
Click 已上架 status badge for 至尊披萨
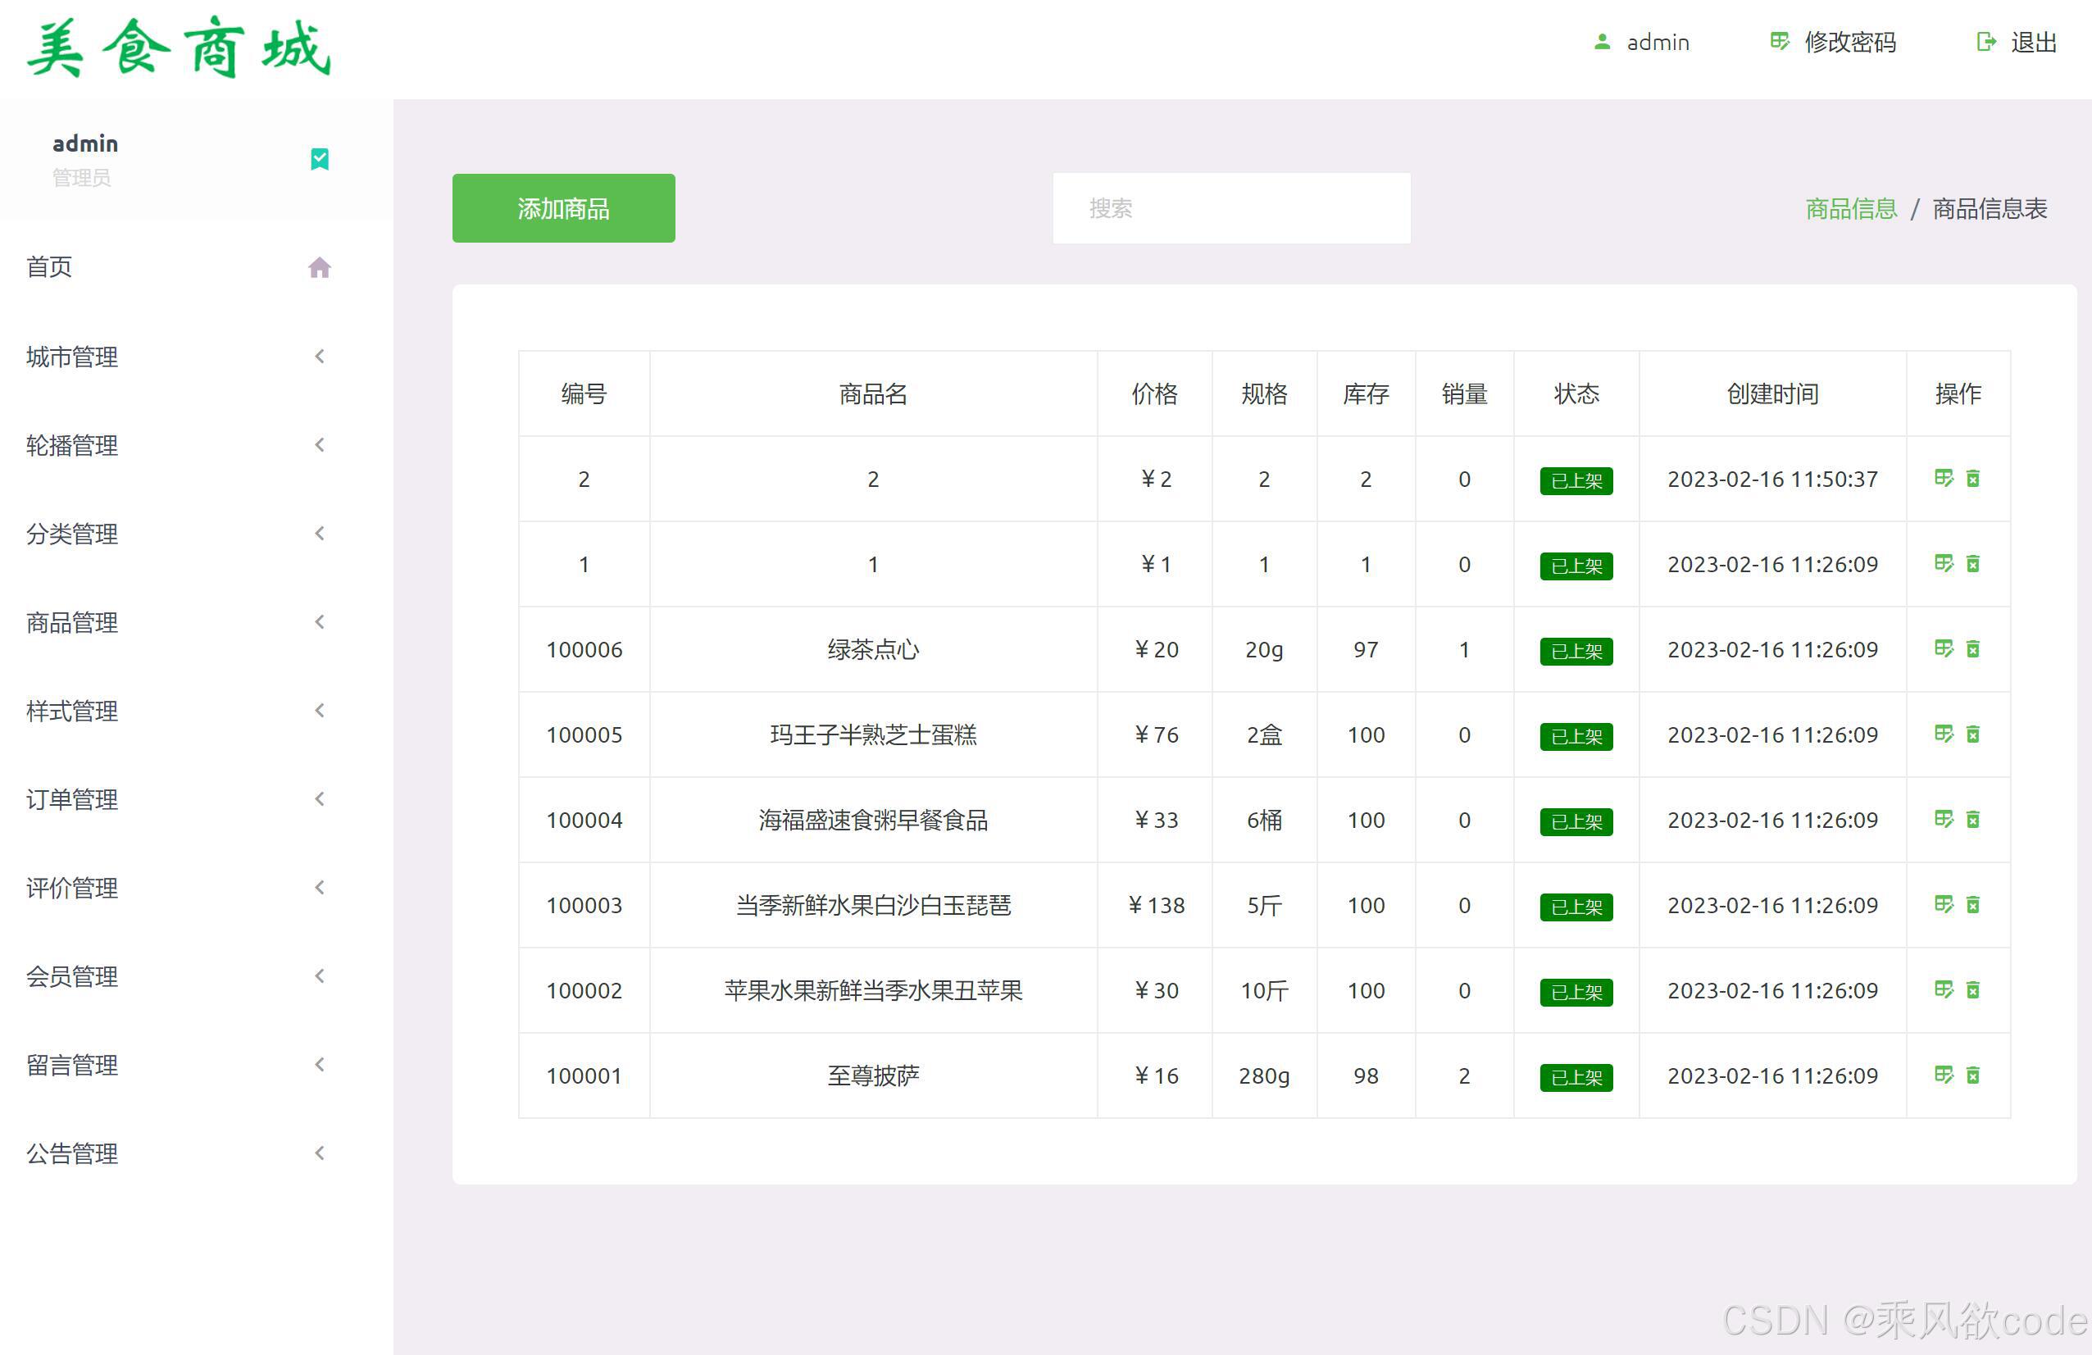click(x=1576, y=1077)
